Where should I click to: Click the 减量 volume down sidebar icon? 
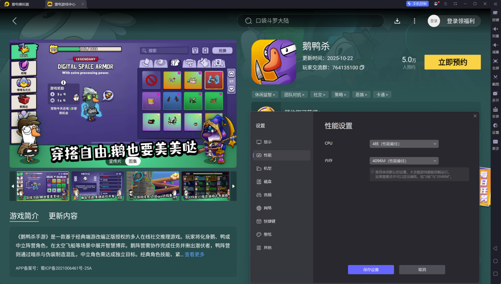(495, 47)
